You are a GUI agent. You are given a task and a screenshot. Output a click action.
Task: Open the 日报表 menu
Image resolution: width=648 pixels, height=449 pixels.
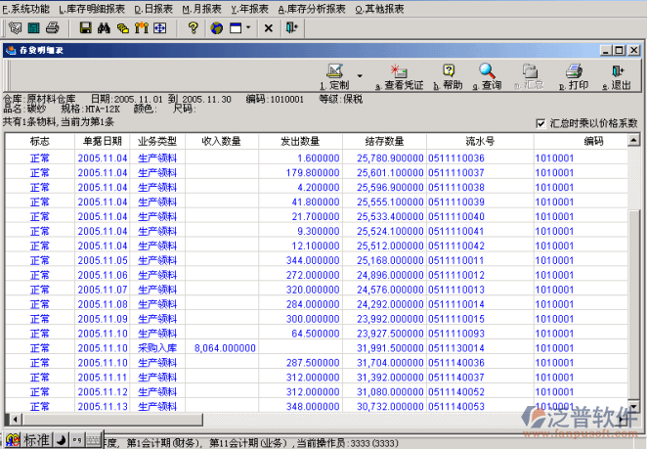(x=151, y=8)
